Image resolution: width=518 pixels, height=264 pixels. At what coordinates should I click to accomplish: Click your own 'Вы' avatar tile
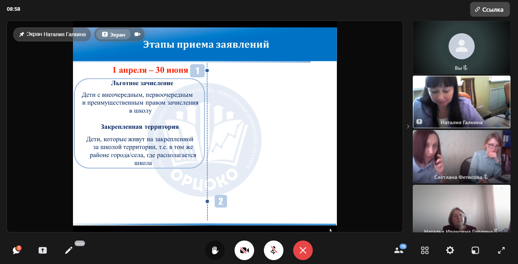pyautogui.click(x=461, y=47)
